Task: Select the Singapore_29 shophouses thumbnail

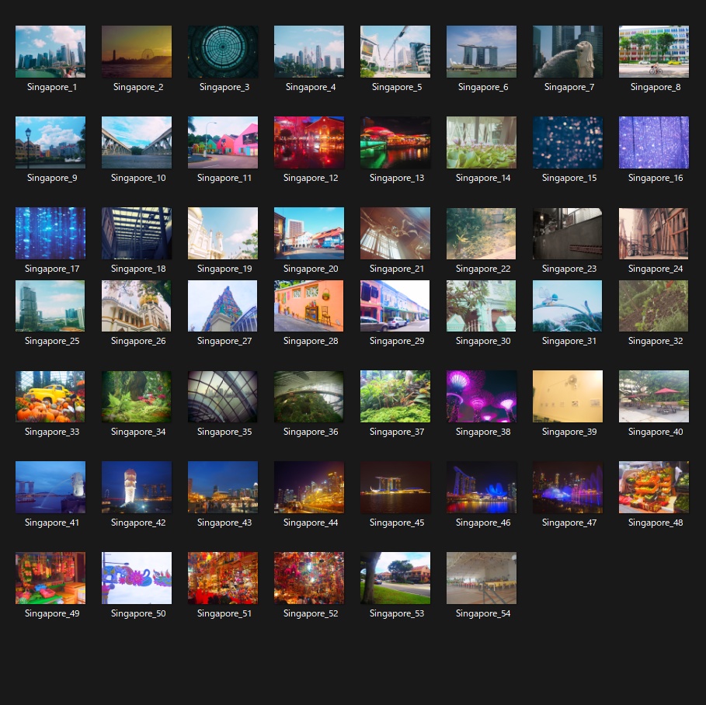Action: [x=395, y=306]
